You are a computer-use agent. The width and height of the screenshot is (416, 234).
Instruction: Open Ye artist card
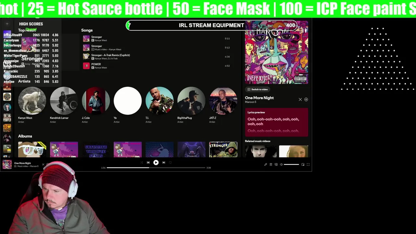click(x=128, y=105)
